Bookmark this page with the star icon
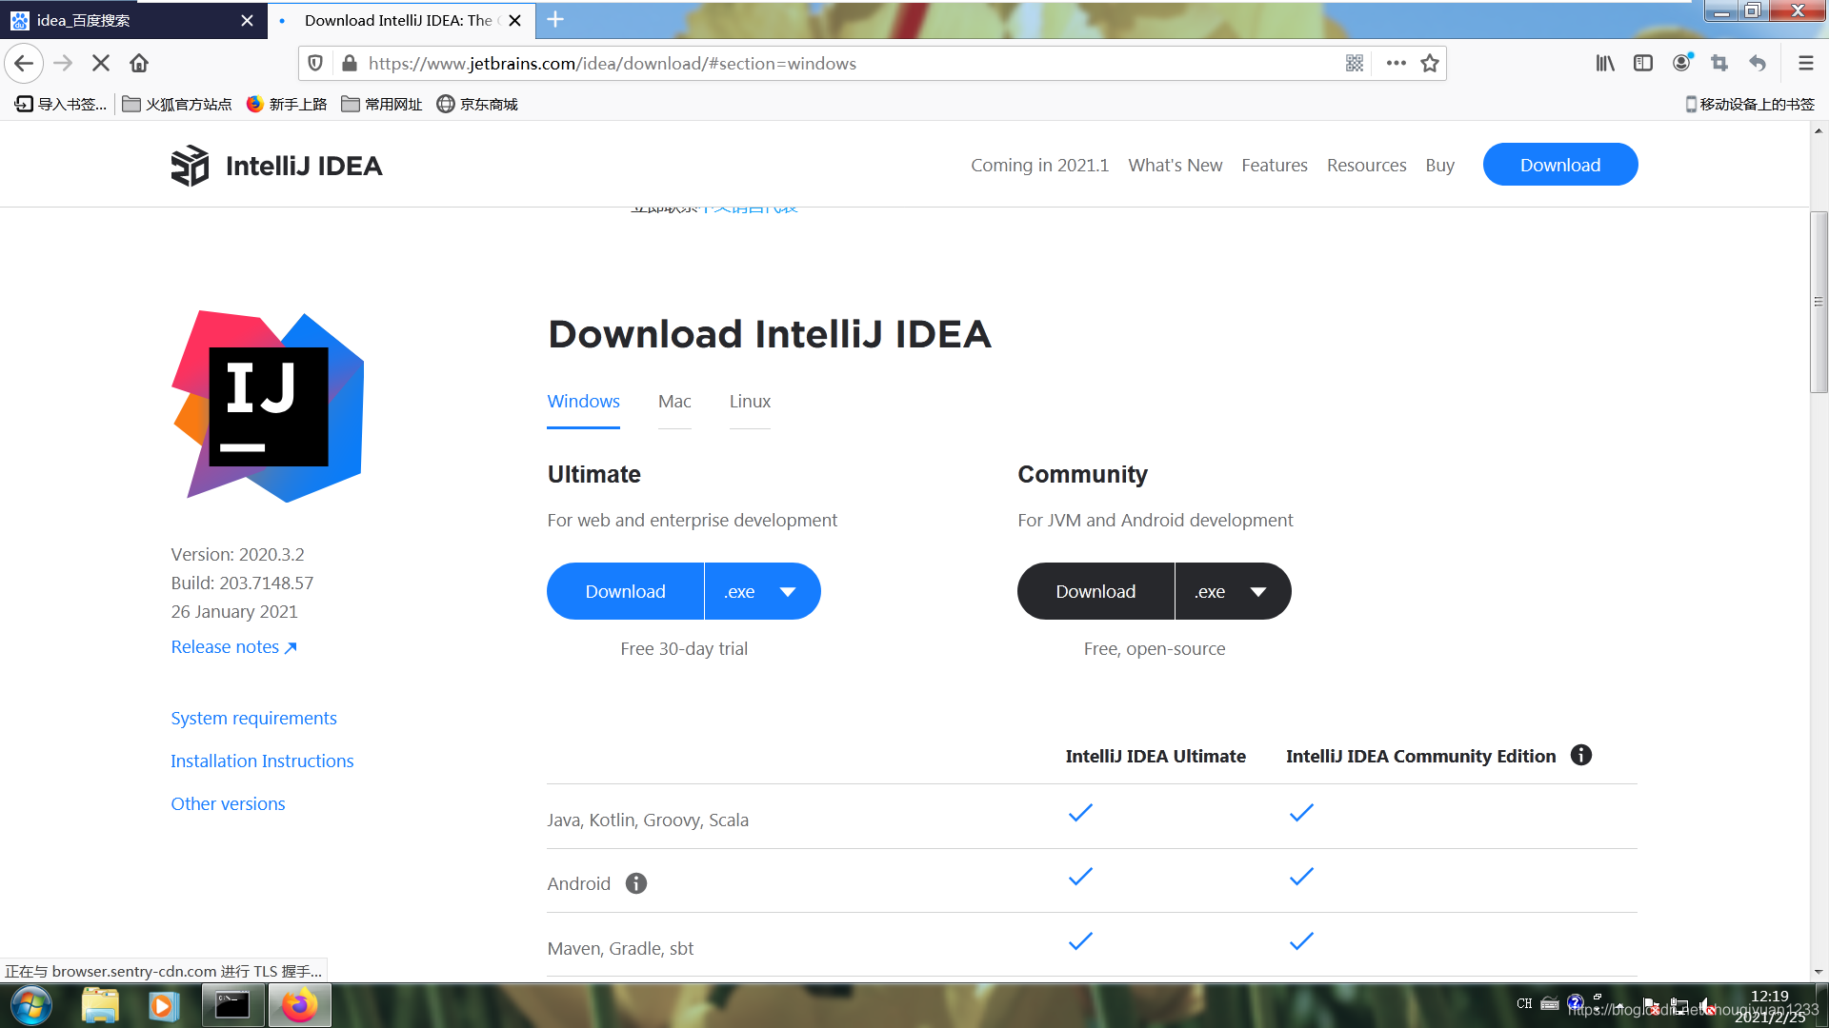Screen dimensions: 1829x1028 (x=1430, y=63)
